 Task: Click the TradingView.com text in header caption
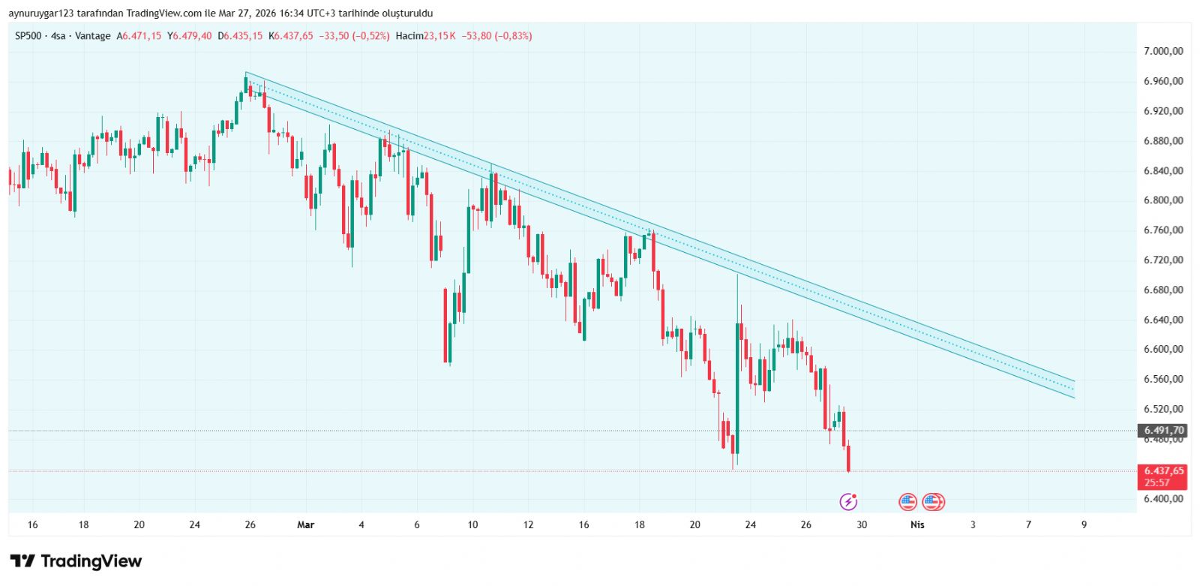pos(163,14)
